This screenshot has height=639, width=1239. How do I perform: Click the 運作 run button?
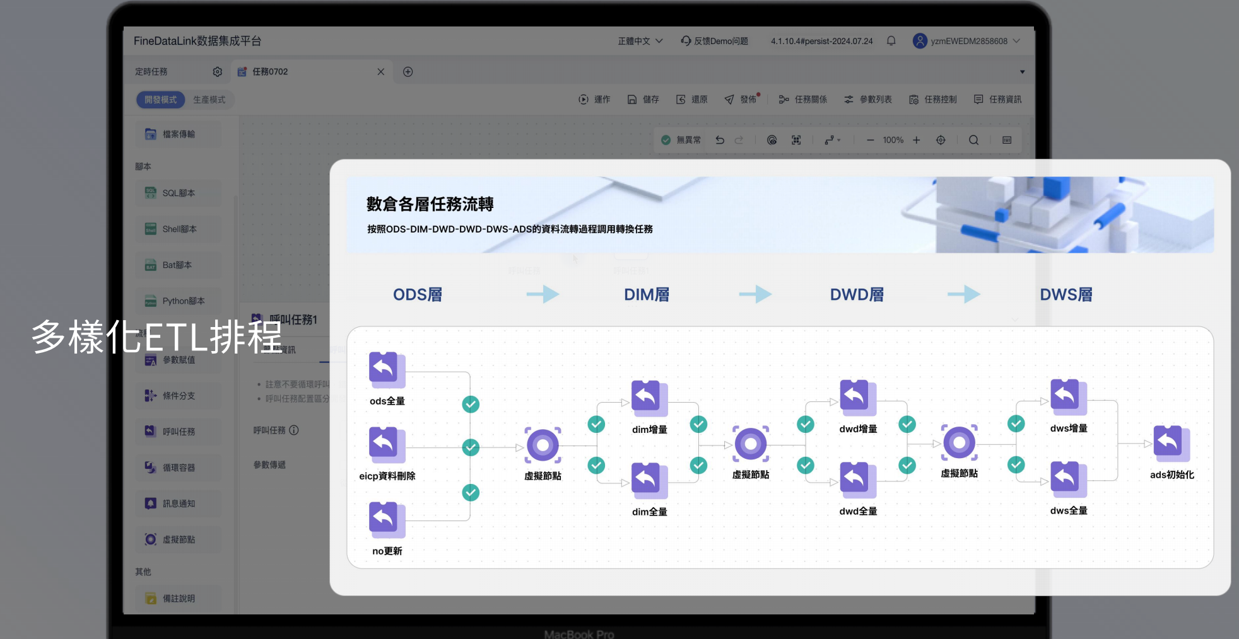pos(594,100)
